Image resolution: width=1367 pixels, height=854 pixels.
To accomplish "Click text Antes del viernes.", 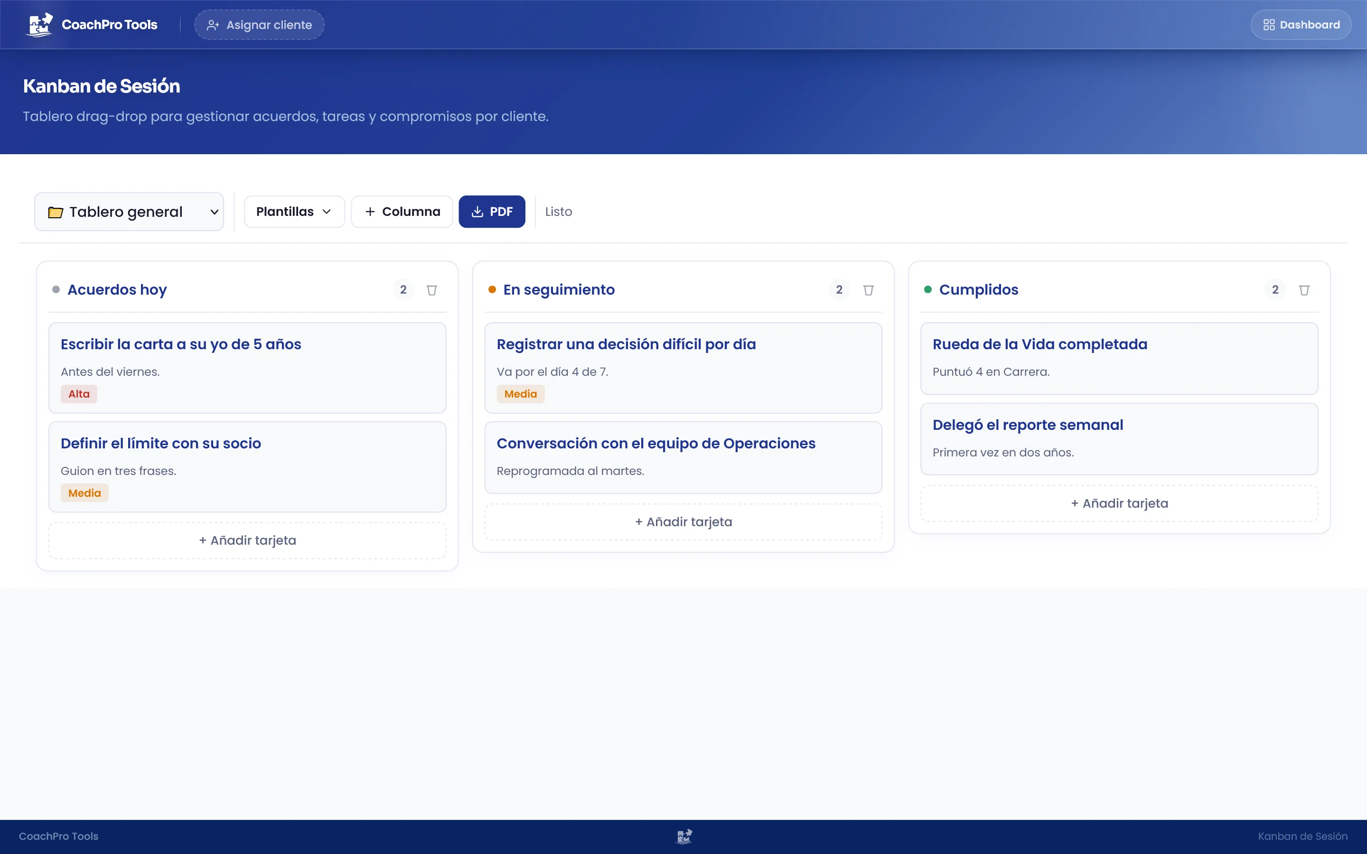I will (x=110, y=371).
